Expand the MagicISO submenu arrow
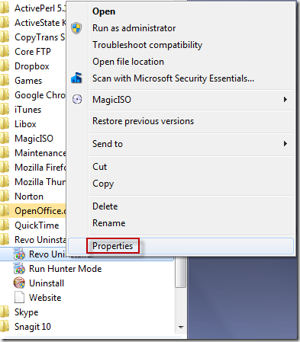Image resolution: width=300 pixels, height=342 pixels. (x=285, y=99)
